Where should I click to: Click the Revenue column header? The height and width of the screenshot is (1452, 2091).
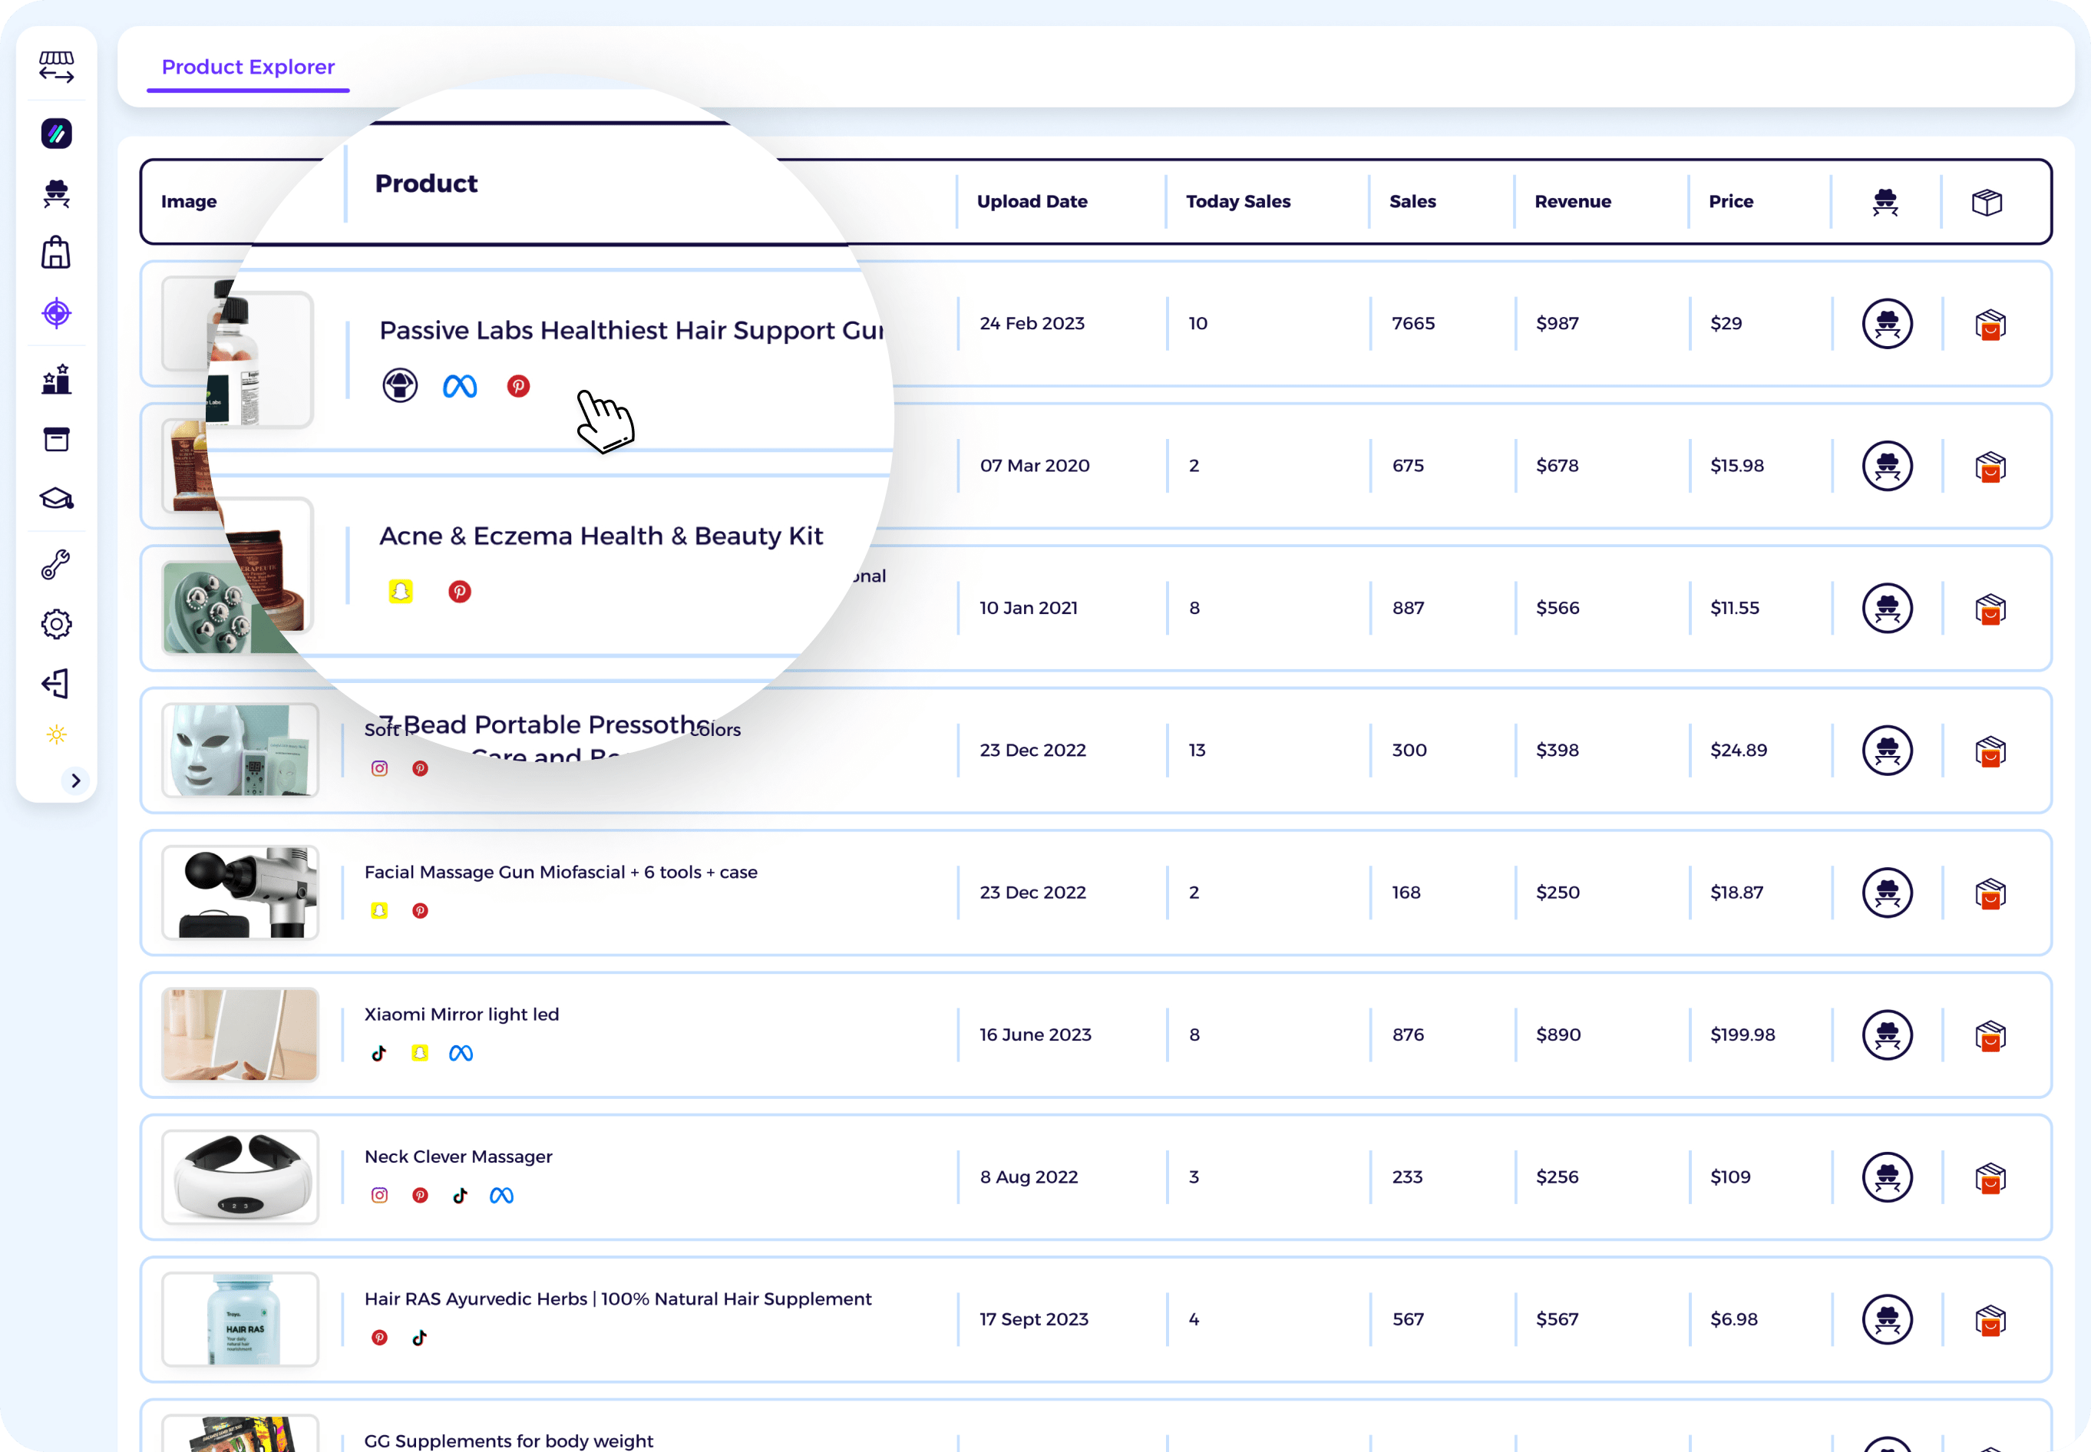point(1572,201)
